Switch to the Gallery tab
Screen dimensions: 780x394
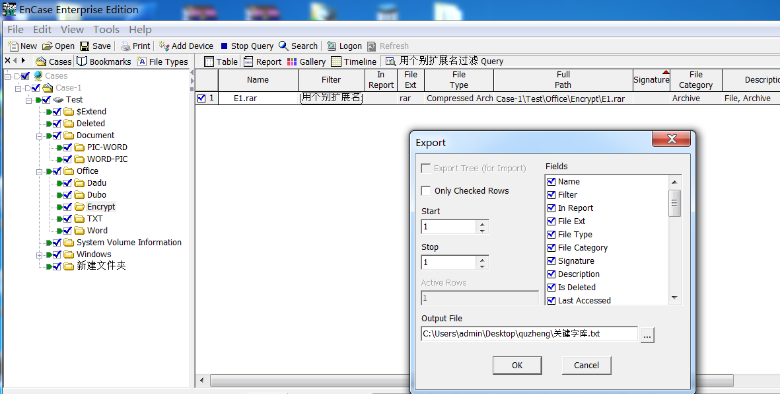[x=306, y=61]
